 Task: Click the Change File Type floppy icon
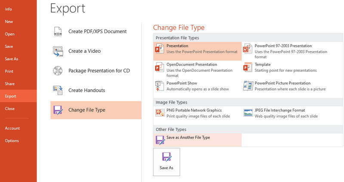pos(58,110)
